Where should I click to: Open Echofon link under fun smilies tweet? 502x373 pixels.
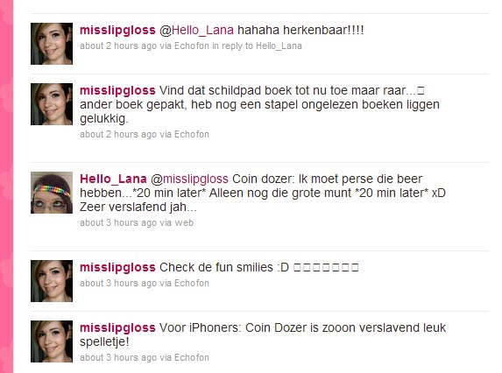[x=192, y=284]
